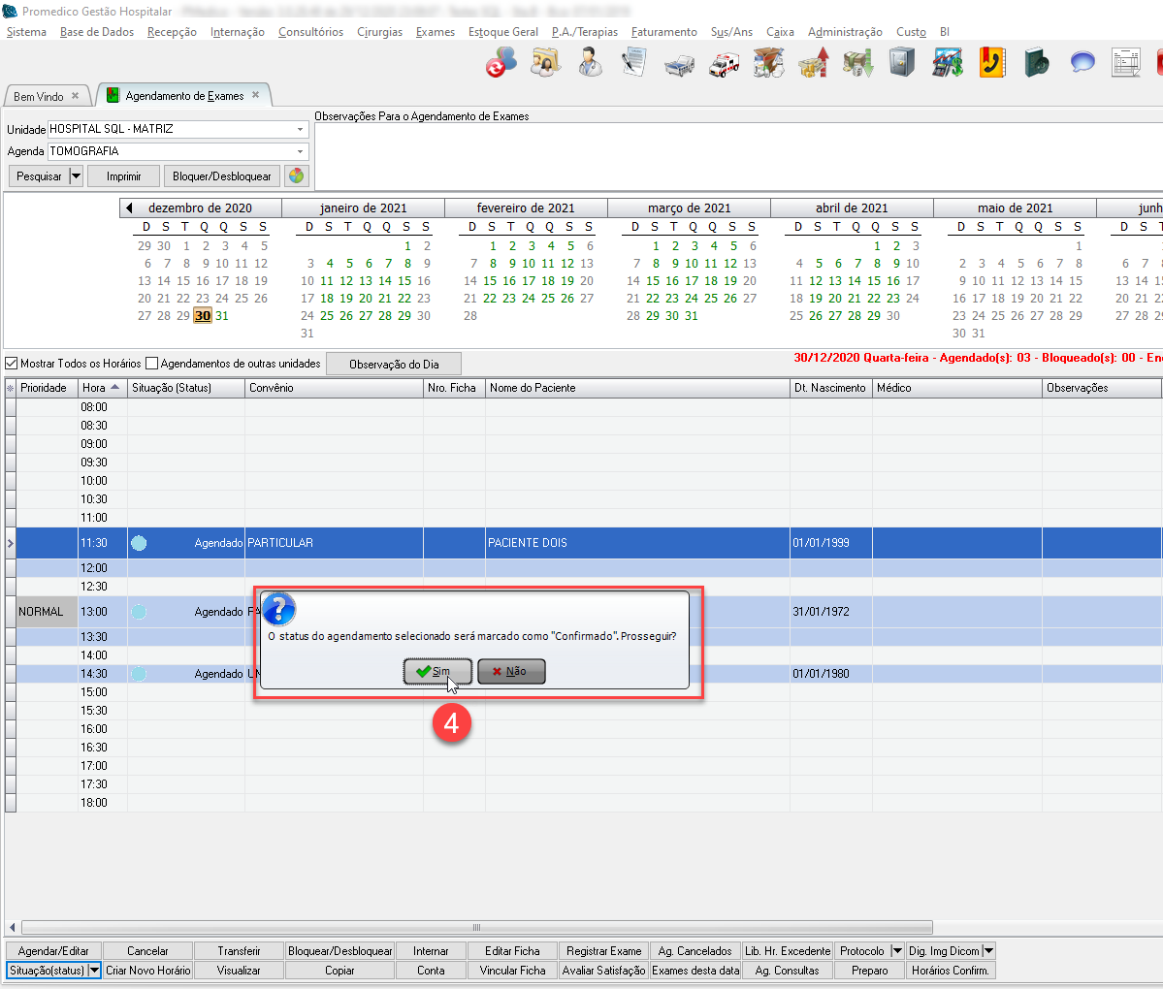Click the ambulance toolbar icon
This screenshot has width=1163, height=989.
(724, 64)
